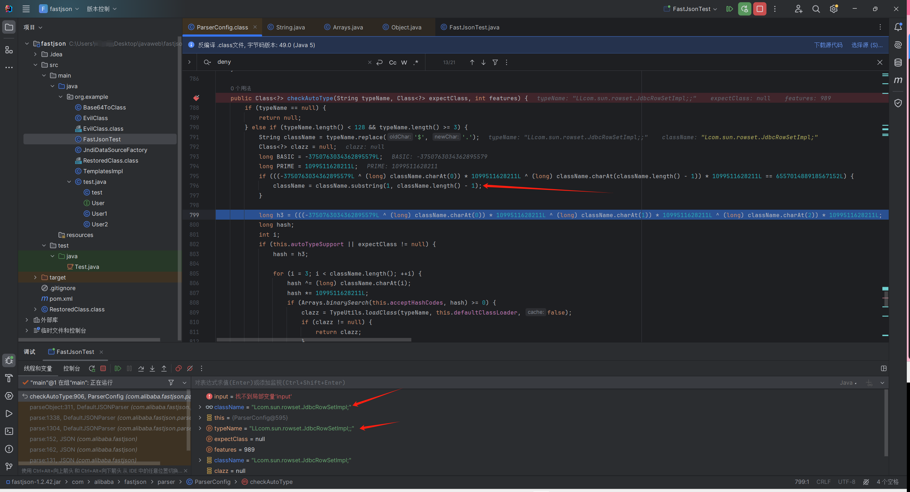Stop the running FastJsonTest from top toolbar

coord(760,9)
